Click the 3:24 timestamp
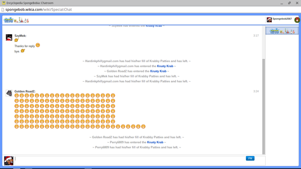This screenshot has width=301, height=169. click(256, 92)
